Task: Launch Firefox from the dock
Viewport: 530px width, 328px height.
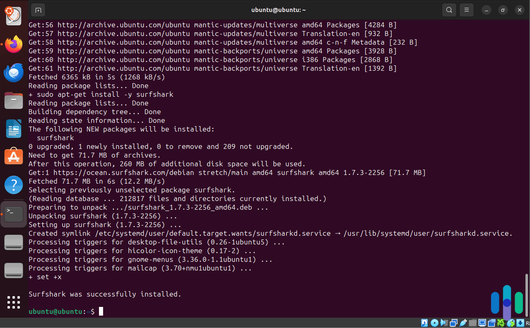Action: click(14, 44)
